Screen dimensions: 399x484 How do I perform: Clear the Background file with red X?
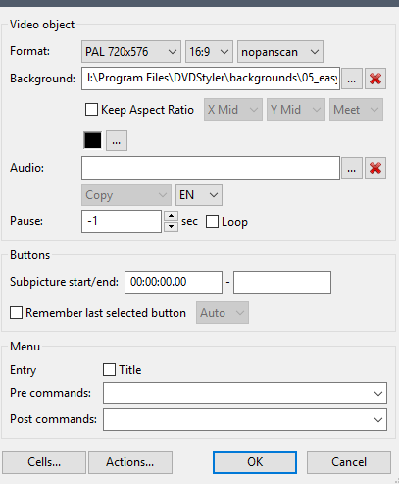[375, 79]
